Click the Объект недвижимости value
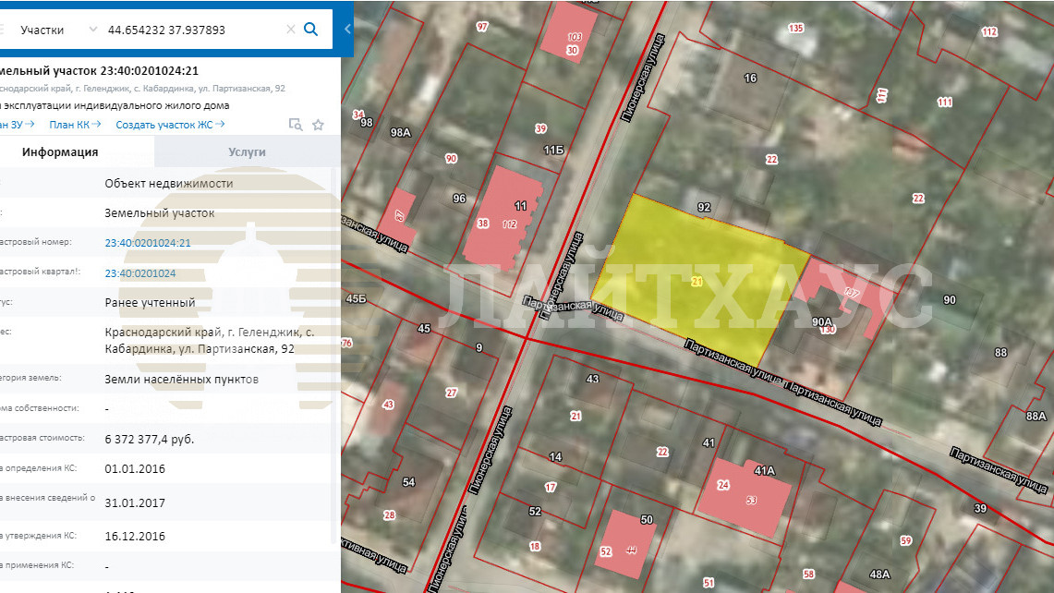Screen dimensions: 1054x593 [x=169, y=184]
